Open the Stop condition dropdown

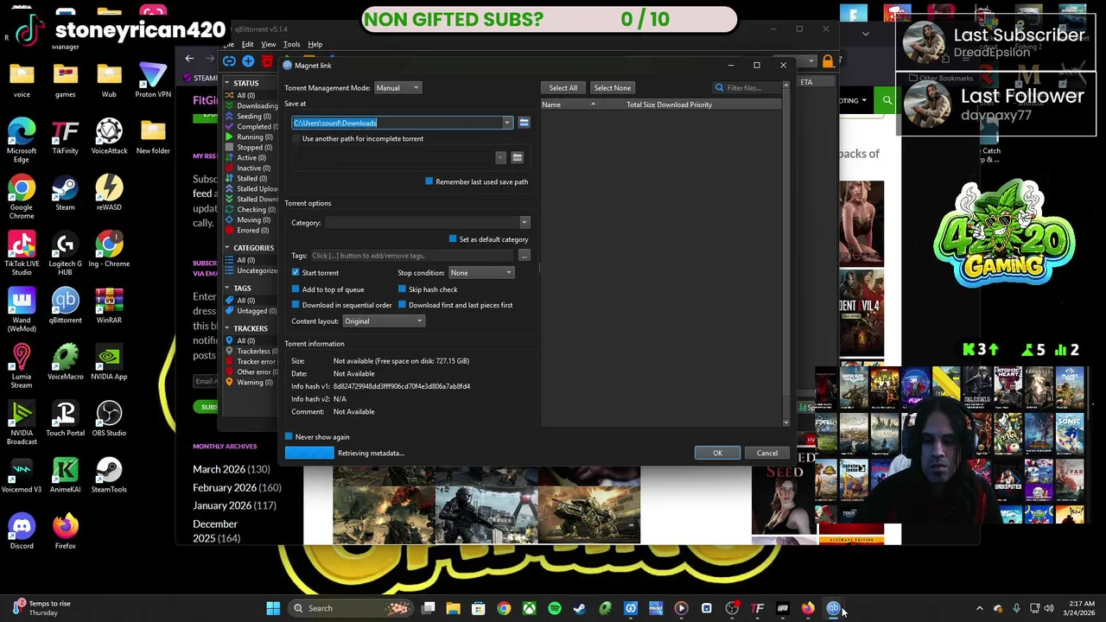coord(480,273)
